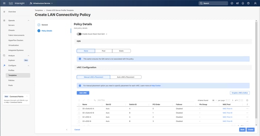Click the Operate section icon
The image size is (260, 136).
(4, 20)
